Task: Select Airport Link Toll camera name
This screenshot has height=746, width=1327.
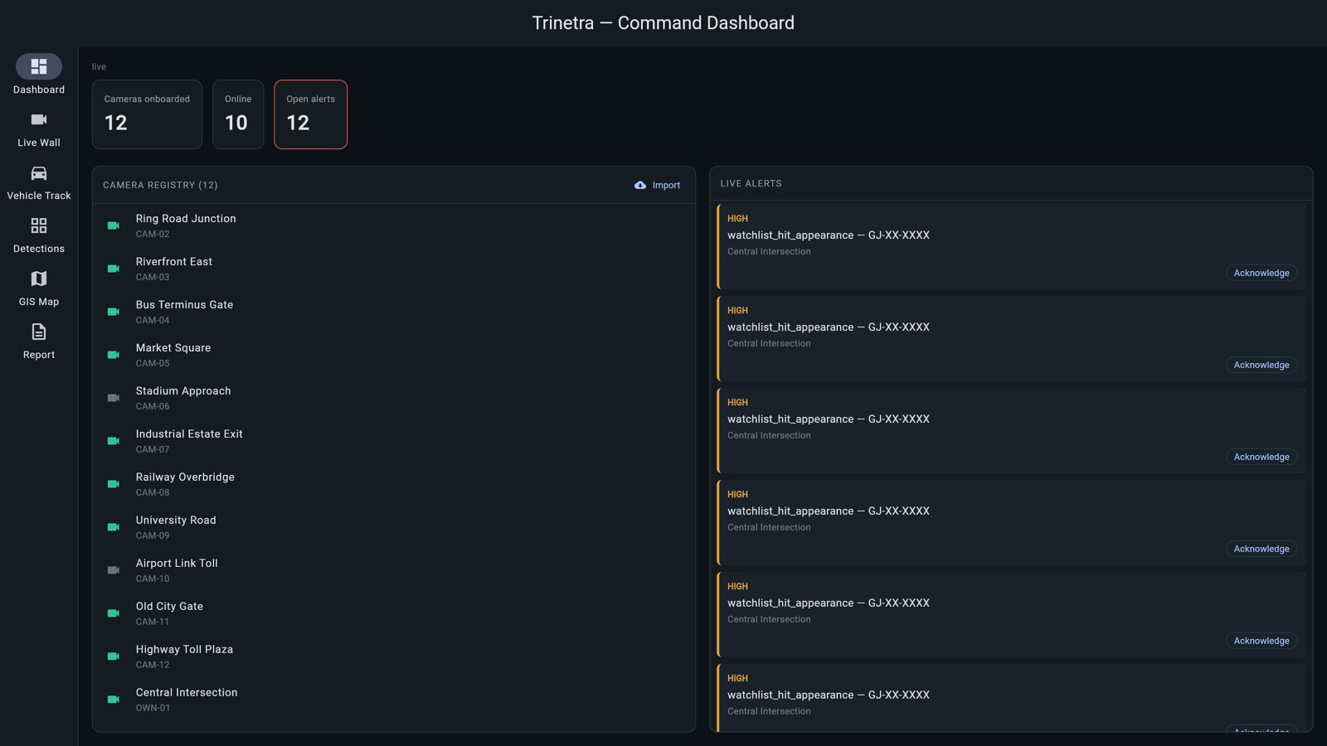Action: 177,564
